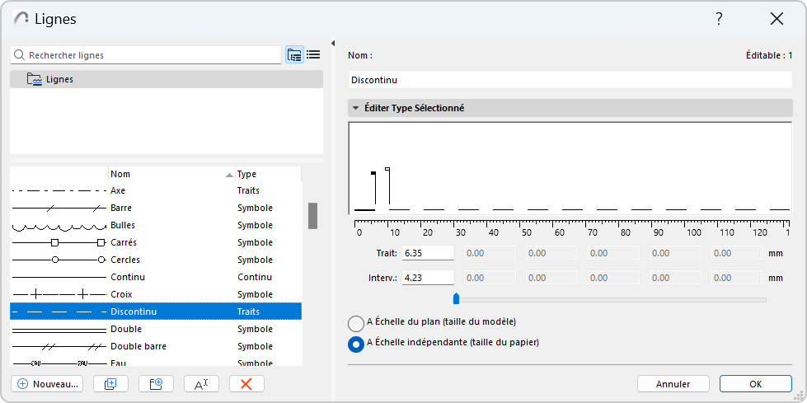
Task: Select the Continu line type row
Action: 156,277
